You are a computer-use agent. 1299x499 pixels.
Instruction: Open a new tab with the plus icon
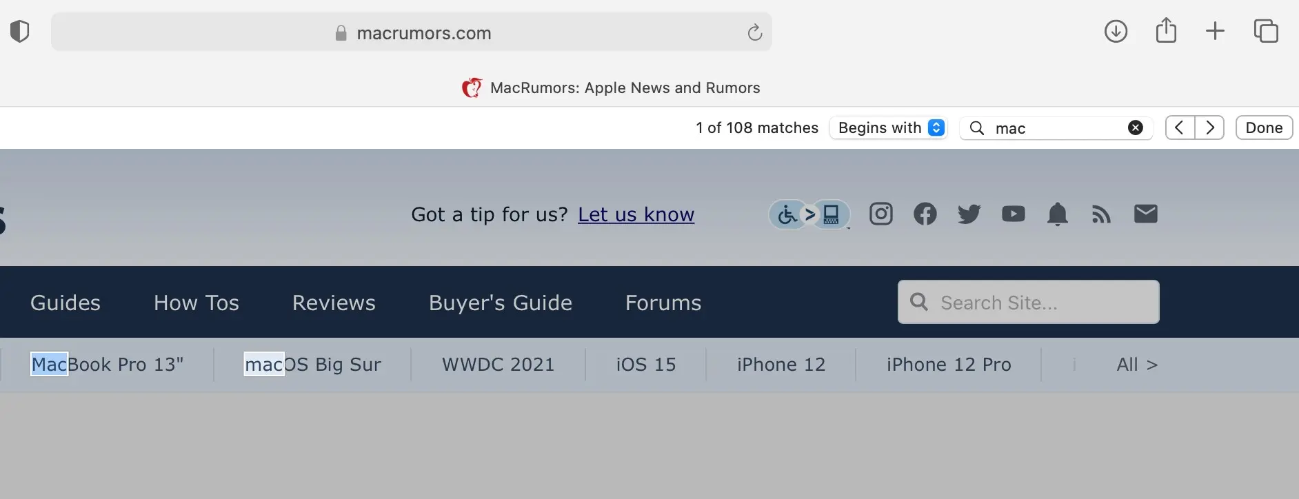point(1215,31)
